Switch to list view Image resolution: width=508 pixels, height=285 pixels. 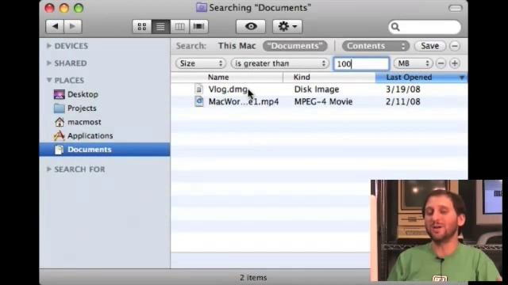(160, 26)
